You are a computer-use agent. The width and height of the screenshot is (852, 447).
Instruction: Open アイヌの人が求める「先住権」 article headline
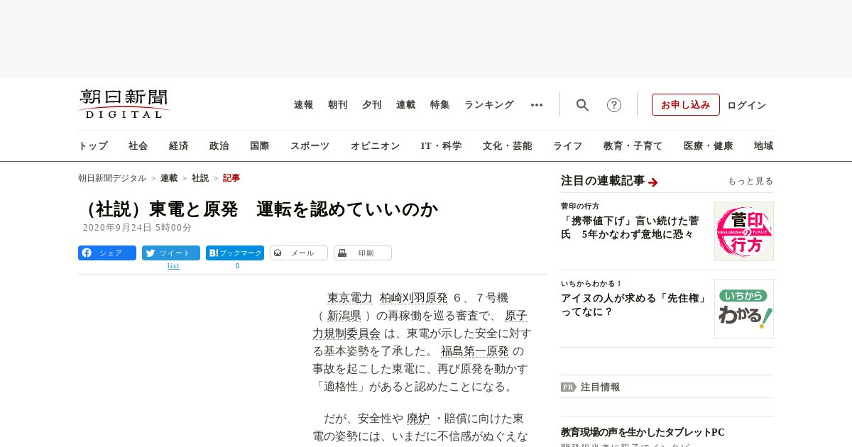pyautogui.click(x=634, y=304)
